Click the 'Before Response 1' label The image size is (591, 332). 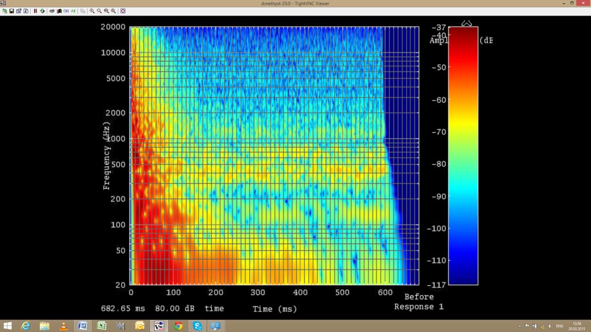tap(418, 302)
